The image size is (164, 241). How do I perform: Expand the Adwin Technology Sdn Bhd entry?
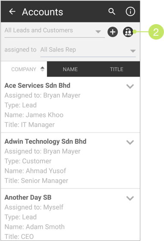pyautogui.click(x=130, y=142)
